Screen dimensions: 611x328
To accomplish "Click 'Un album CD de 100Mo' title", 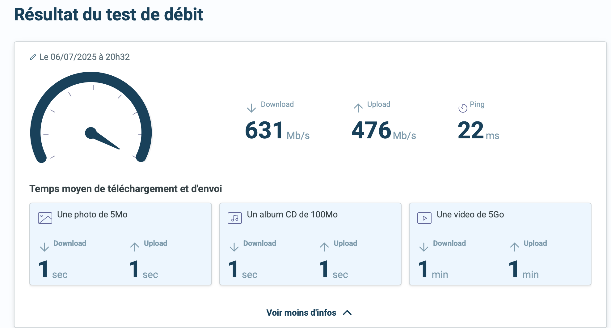I will [x=292, y=215].
